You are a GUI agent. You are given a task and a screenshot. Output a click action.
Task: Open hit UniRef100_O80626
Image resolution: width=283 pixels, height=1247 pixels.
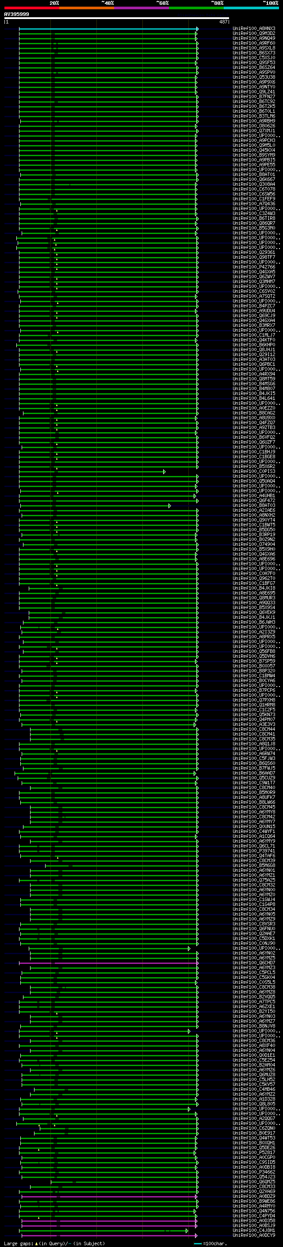click(x=254, y=126)
